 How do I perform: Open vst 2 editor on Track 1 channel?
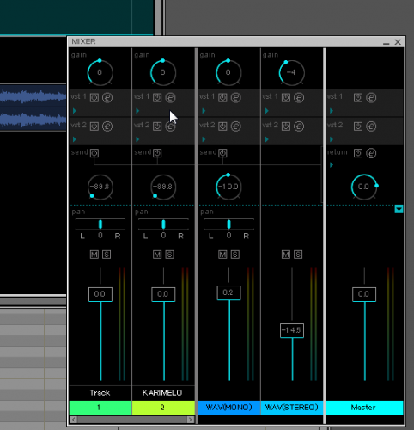pyautogui.click(x=107, y=126)
